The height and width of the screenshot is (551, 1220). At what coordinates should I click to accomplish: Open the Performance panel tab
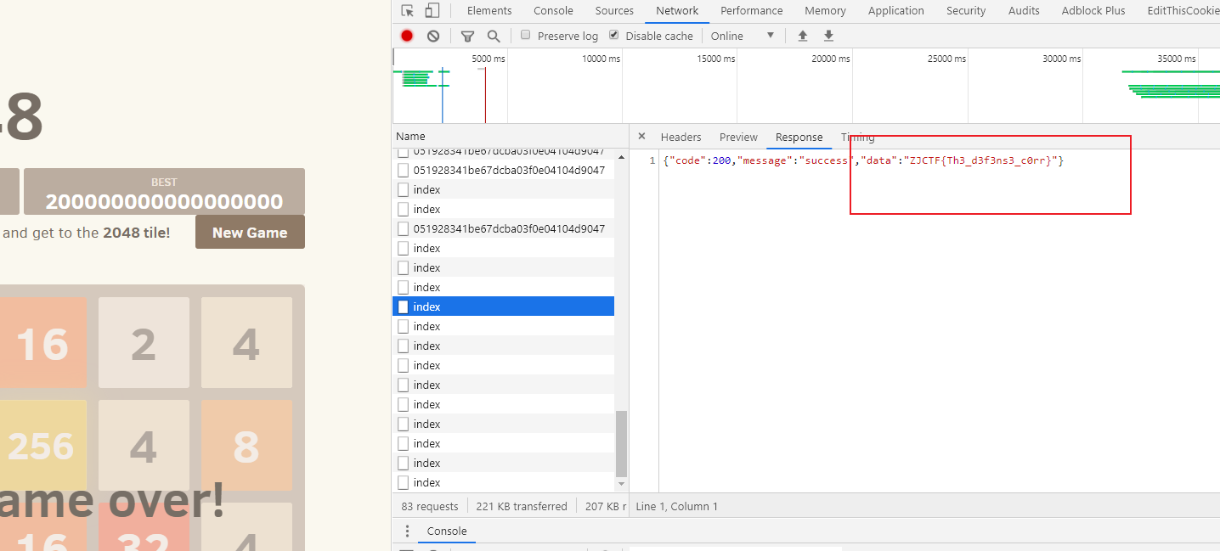point(752,11)
